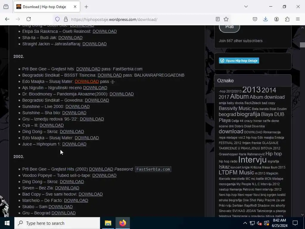Download Sha-lla – Budi Jak
This screenshot has height=229, width=305.
[x=70, y=38]
